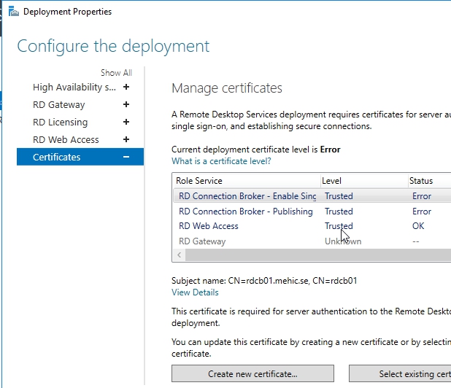Click the Show All link
Image resolution: width=451 pixels, height=388 pixels.
click(x=116, y=73)
